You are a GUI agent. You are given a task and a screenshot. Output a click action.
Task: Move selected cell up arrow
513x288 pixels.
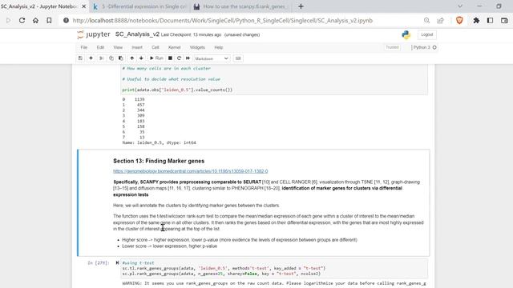coord(131,58)
